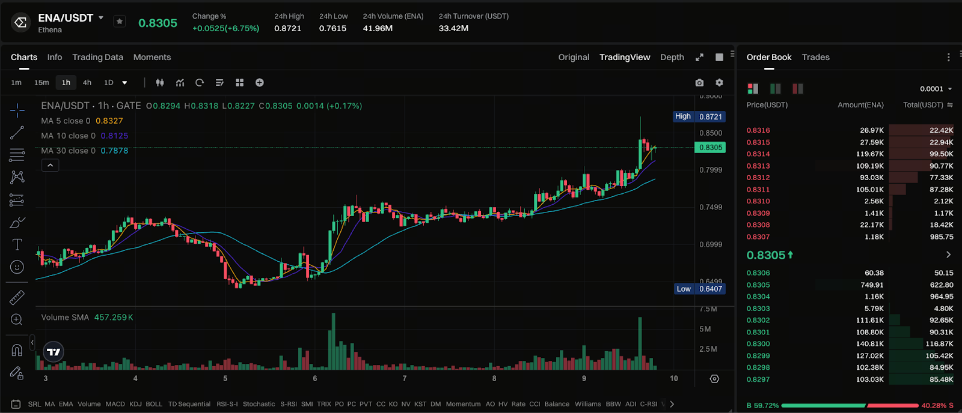This screenshot has height=413, width=962.
Task: Take a chart snapshot with camera icon
Action: tap(699, 83)
